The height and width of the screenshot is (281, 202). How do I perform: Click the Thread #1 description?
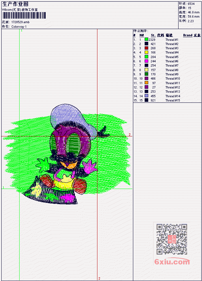(x=172, y=39)
